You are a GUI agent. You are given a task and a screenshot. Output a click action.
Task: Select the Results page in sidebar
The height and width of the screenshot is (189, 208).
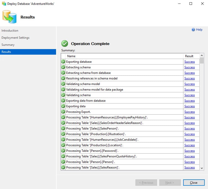pos(28,52)
